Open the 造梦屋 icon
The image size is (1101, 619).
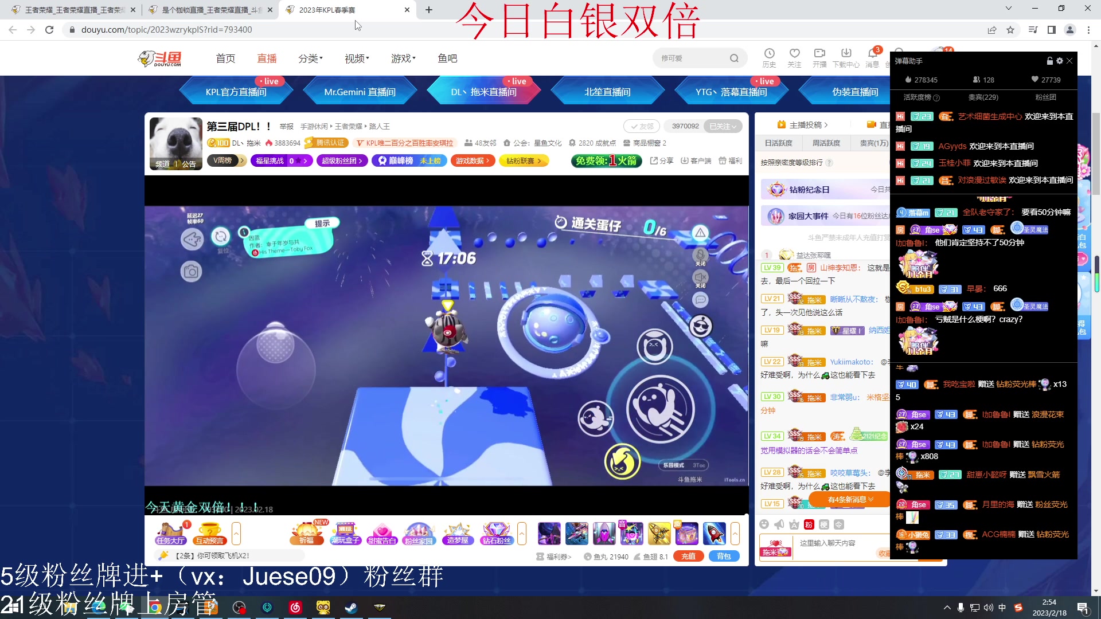click(x=458, y=534)
